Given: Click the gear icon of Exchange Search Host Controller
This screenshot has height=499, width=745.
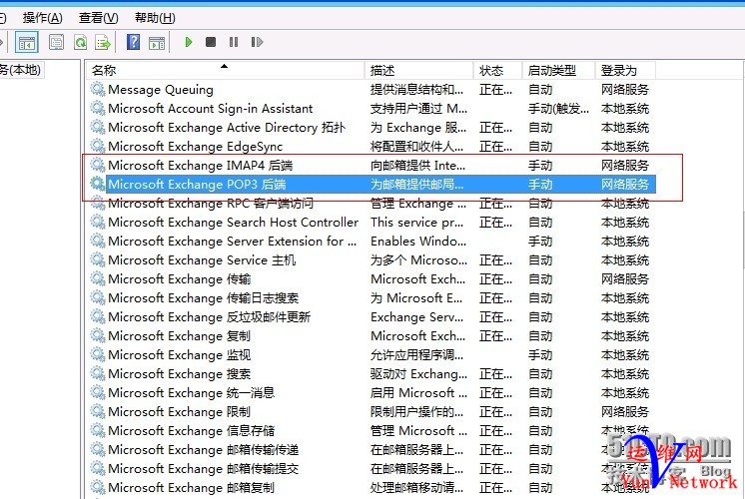Looking at the screenshot, I should click(x=98, y=222).
